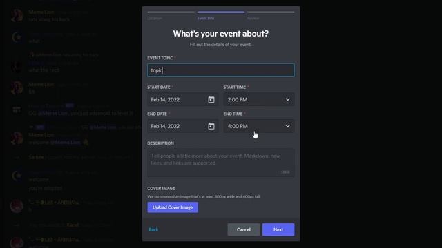Click the 'What's your event about?' heading

221,34
